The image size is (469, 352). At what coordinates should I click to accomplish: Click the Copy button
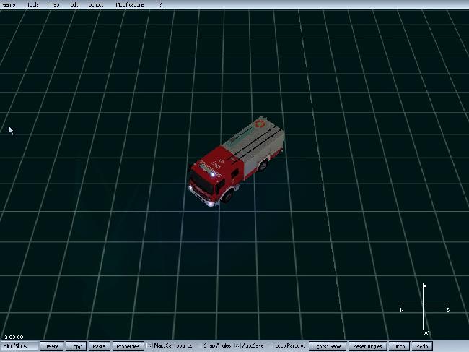[76, 346]
